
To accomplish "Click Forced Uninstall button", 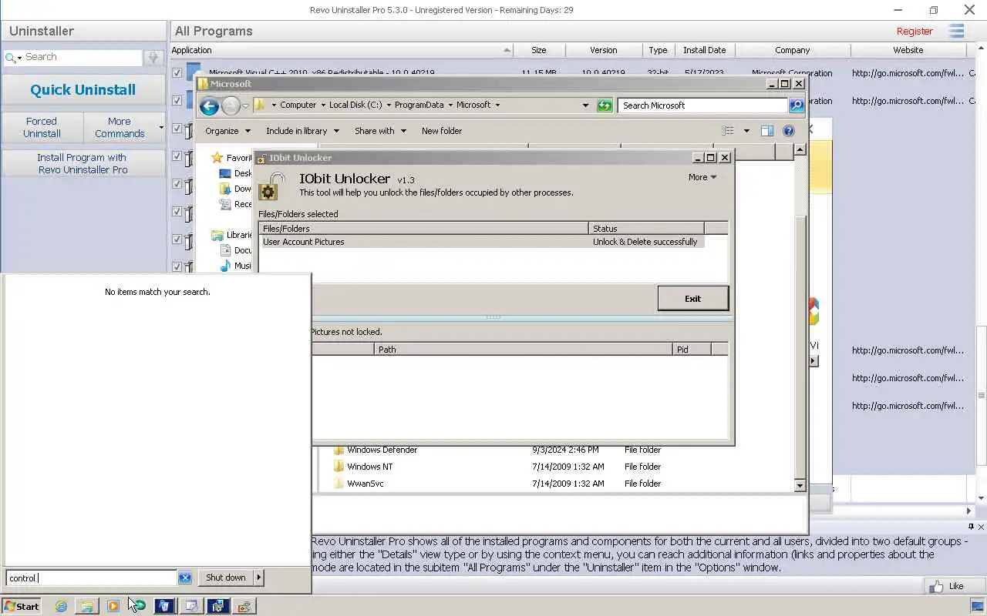I will click(42, 127).
